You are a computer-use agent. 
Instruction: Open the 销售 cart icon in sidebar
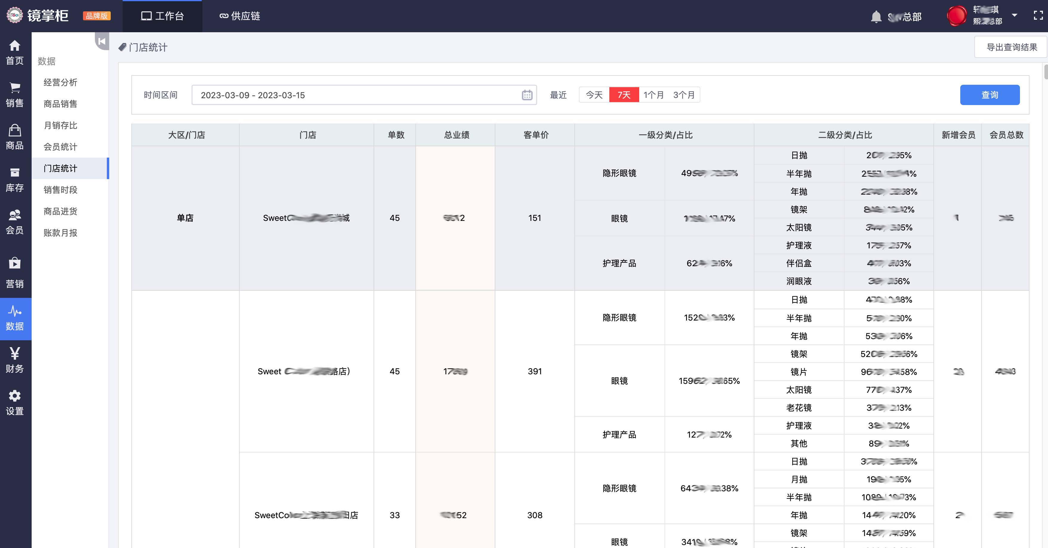[15, 87]
